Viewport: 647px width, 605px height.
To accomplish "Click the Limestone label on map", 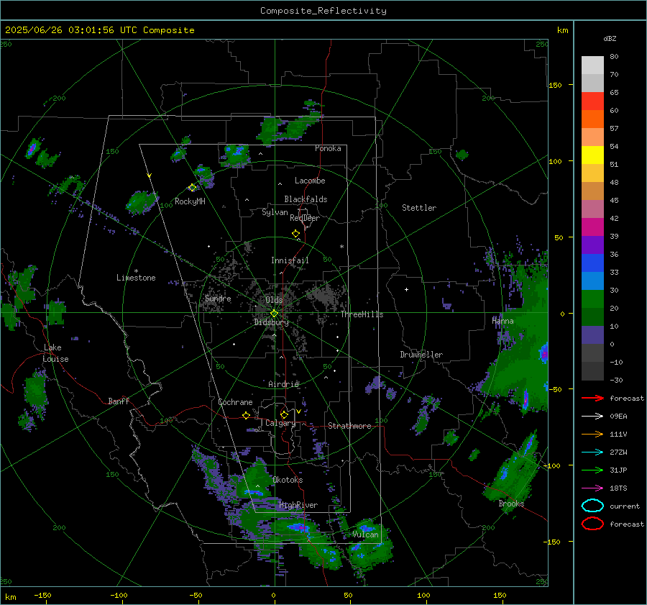I will pyautogui.click(x=136, y=278).
